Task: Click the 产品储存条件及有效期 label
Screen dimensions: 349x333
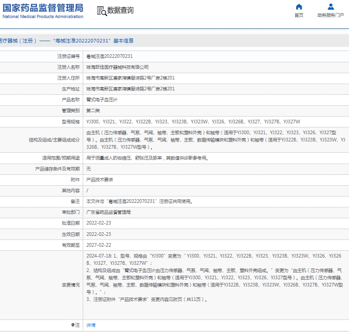Action: point(57,169)
